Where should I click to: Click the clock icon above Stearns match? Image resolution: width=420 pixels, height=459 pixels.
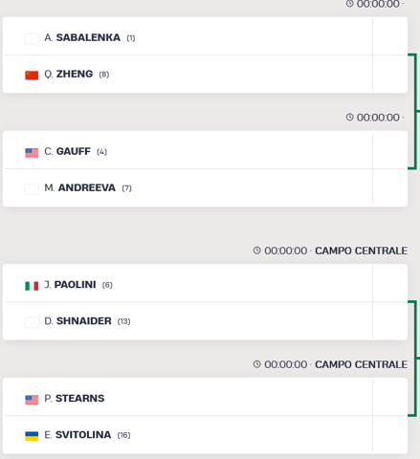click(x=257, y=364)
